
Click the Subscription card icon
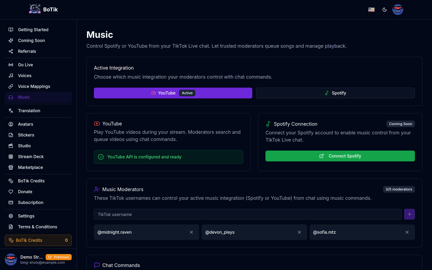[11, 202]
